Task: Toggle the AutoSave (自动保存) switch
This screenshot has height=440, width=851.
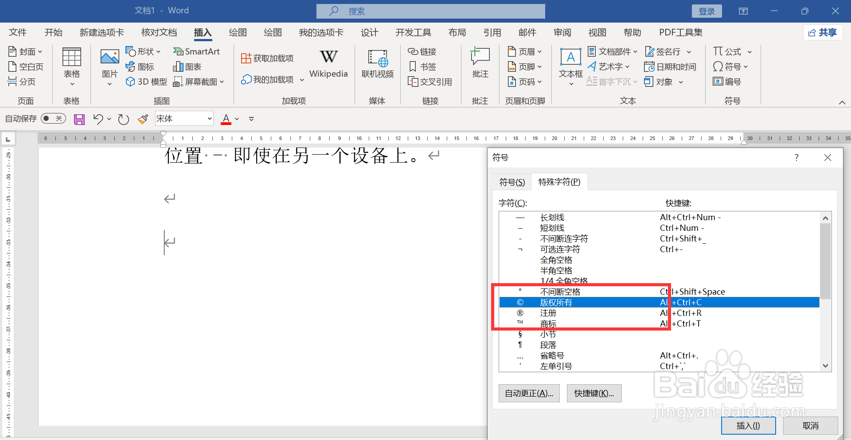Action: point(53,118)
